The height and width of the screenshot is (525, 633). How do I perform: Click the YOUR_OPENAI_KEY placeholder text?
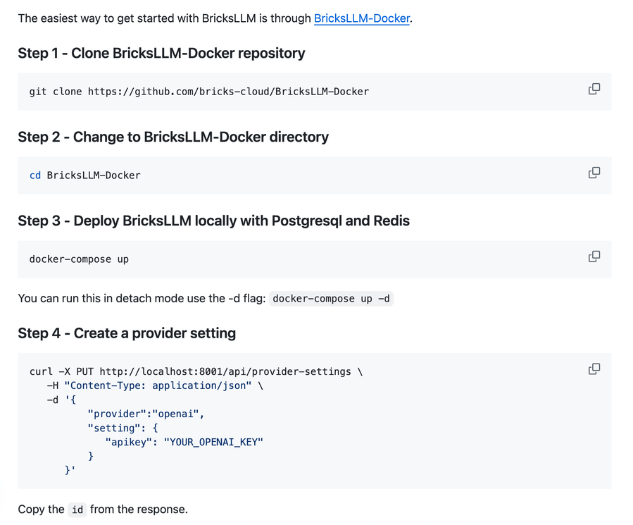click(x=213, y=442)
